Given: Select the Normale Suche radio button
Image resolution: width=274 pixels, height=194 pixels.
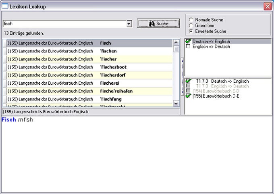Looking at the screenshot, I should click(191, 20).
